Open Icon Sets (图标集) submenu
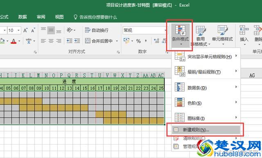The image size is (262, 158). (206, 118)
